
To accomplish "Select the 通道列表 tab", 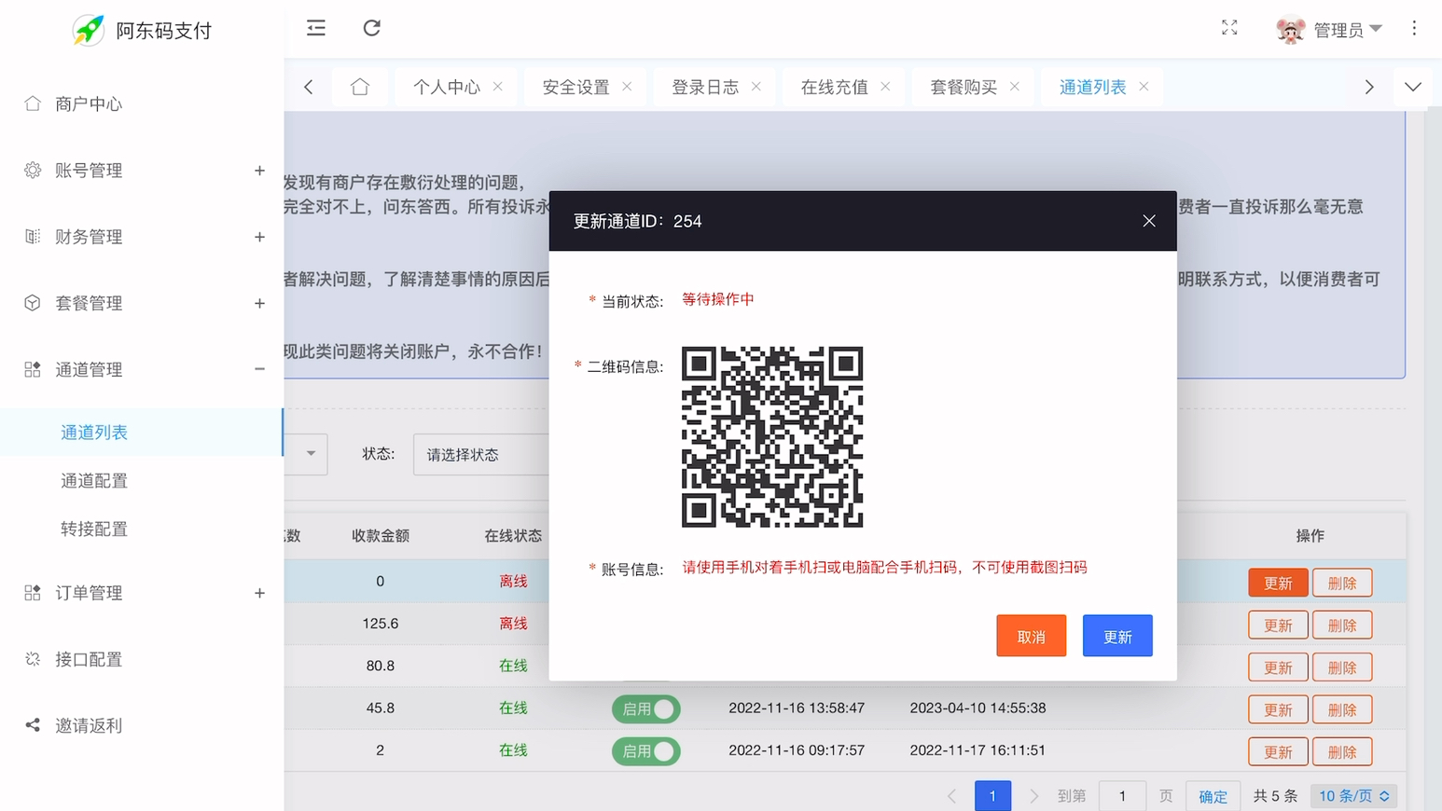I will 1092,87.
